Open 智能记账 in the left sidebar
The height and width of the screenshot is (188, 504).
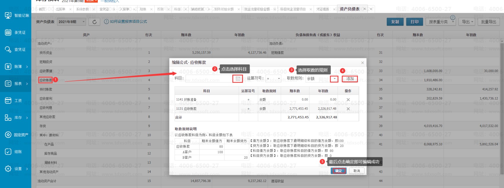[17, 15]
